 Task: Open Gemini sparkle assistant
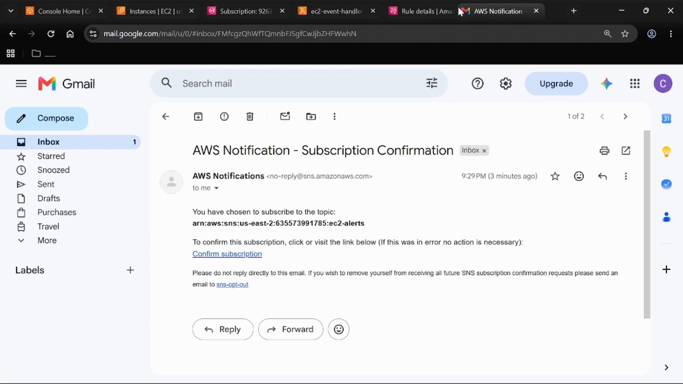pos(607,84)
